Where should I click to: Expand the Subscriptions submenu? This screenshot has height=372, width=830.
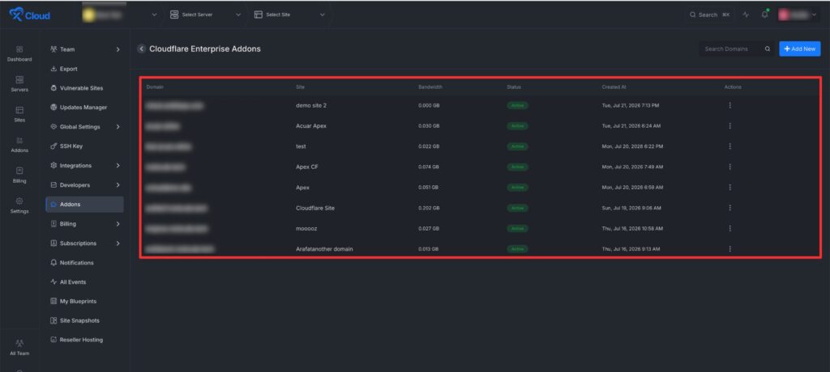click(x=118, y=243)
